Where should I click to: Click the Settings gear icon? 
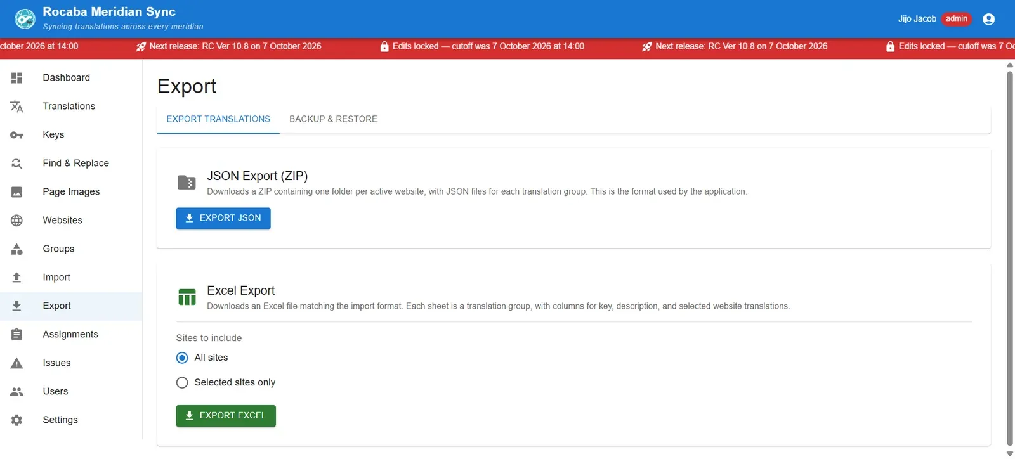tap(17, 420)
